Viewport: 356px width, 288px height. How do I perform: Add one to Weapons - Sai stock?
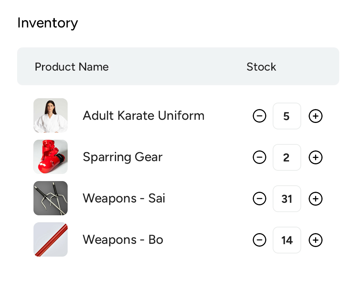point(315,199)
